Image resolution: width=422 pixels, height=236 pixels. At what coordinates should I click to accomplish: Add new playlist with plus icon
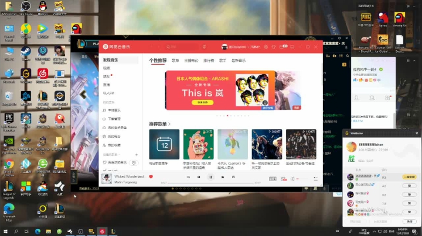(x=137, y=155)
